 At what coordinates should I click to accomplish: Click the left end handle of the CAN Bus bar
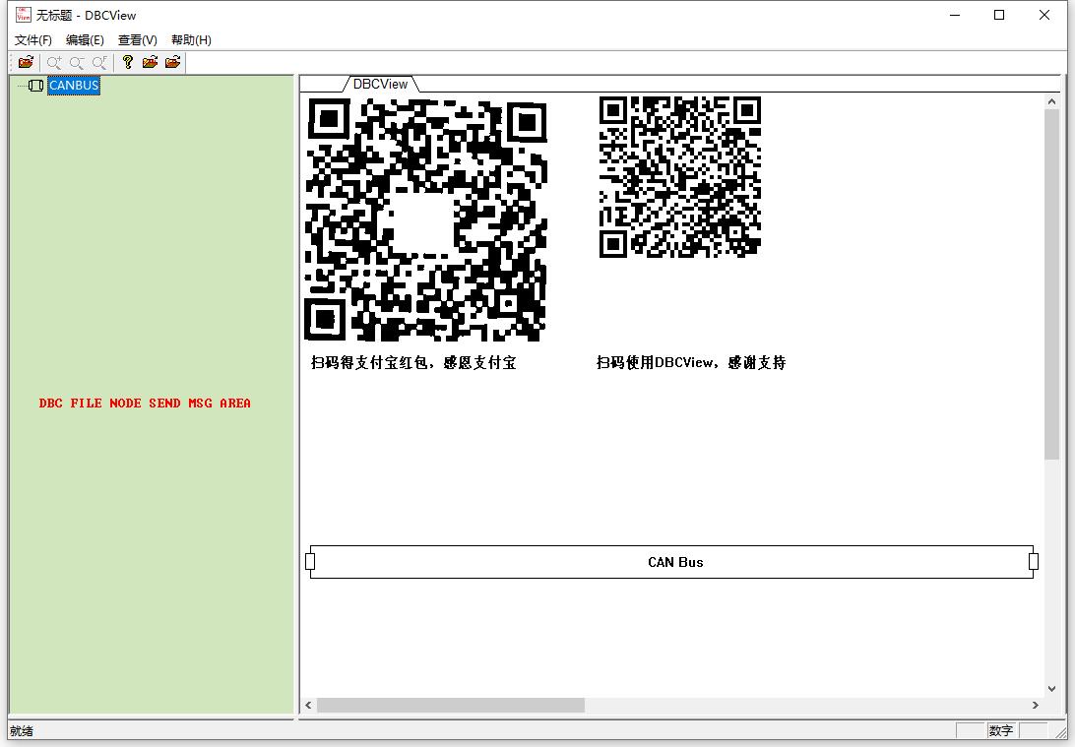point(310,562)
